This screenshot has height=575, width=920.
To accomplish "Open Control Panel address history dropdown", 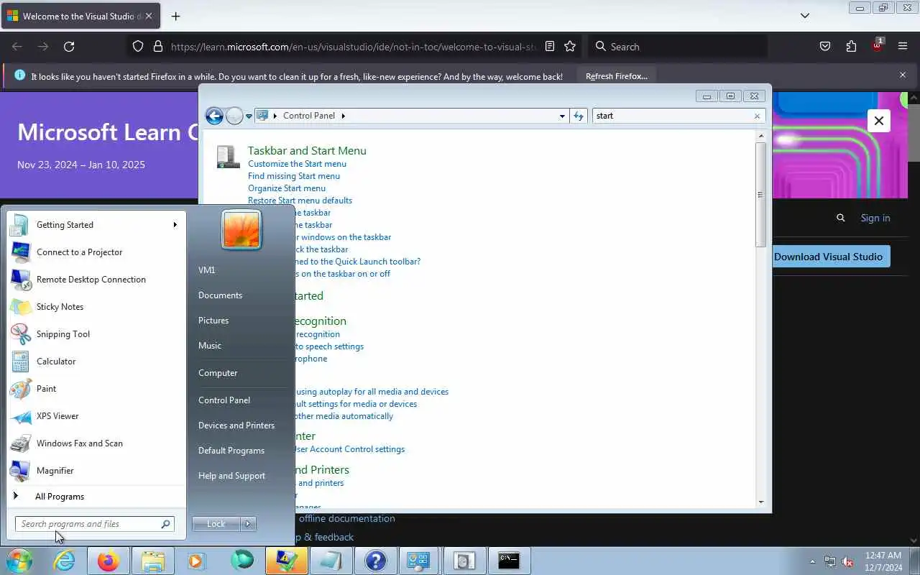I will 562,116.
